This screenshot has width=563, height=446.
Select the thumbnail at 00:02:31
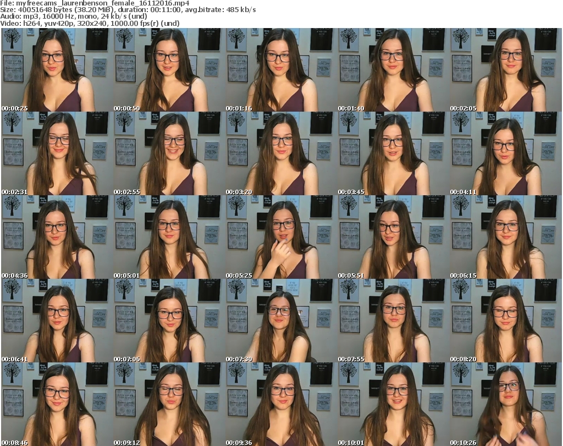[x=57, y=153]
